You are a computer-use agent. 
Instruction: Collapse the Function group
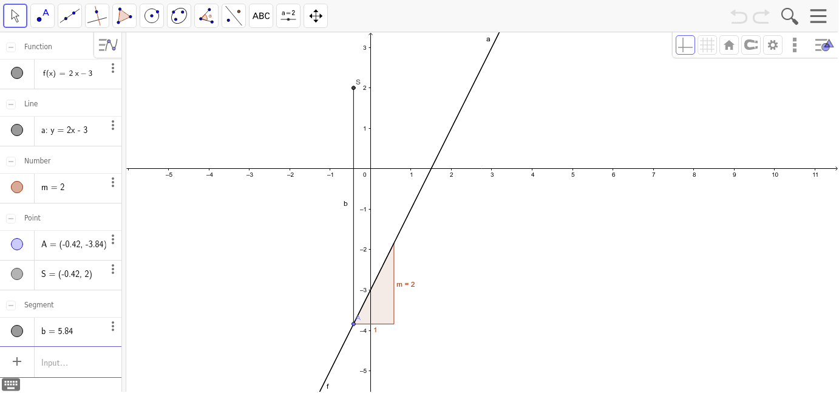[x=11, y=47]
